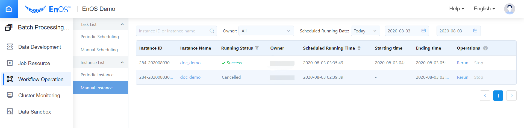Click the Instance Name column header
This screenshot has height=128, width=524.
click(196, 48)
